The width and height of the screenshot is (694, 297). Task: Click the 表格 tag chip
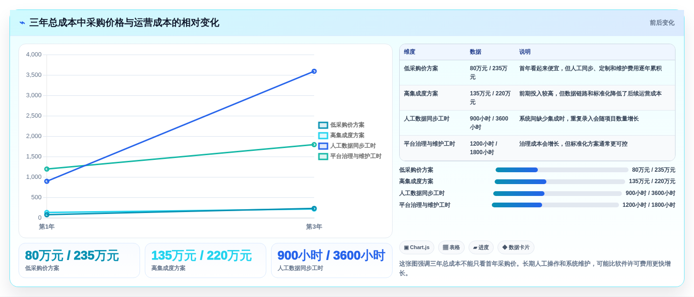(x=451, y=248)
